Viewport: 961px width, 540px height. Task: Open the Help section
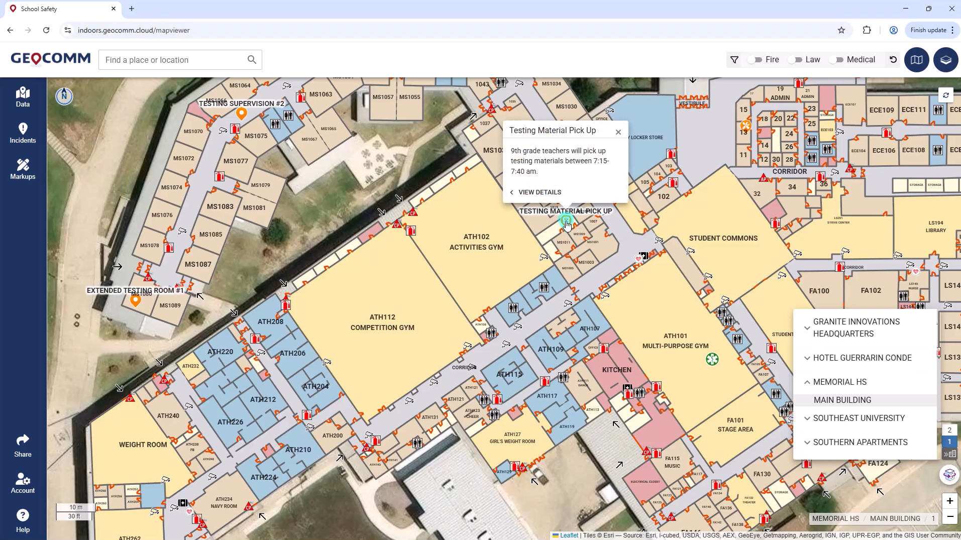(23, 521)
